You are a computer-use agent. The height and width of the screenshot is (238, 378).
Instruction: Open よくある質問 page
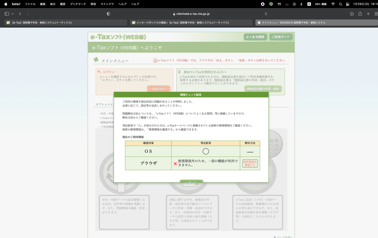click(255, 37)
